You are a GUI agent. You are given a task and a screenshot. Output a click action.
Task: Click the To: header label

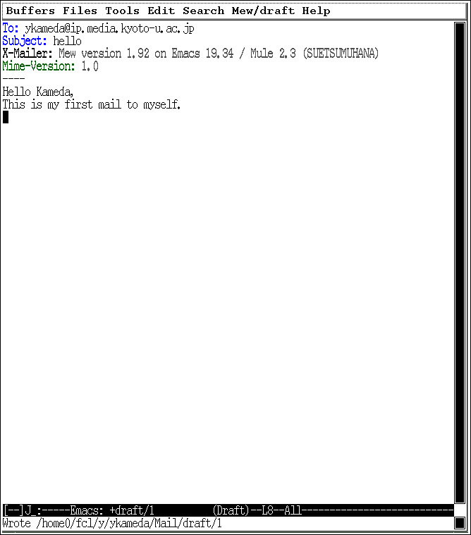pyautogui.click(x=11, y=28)
